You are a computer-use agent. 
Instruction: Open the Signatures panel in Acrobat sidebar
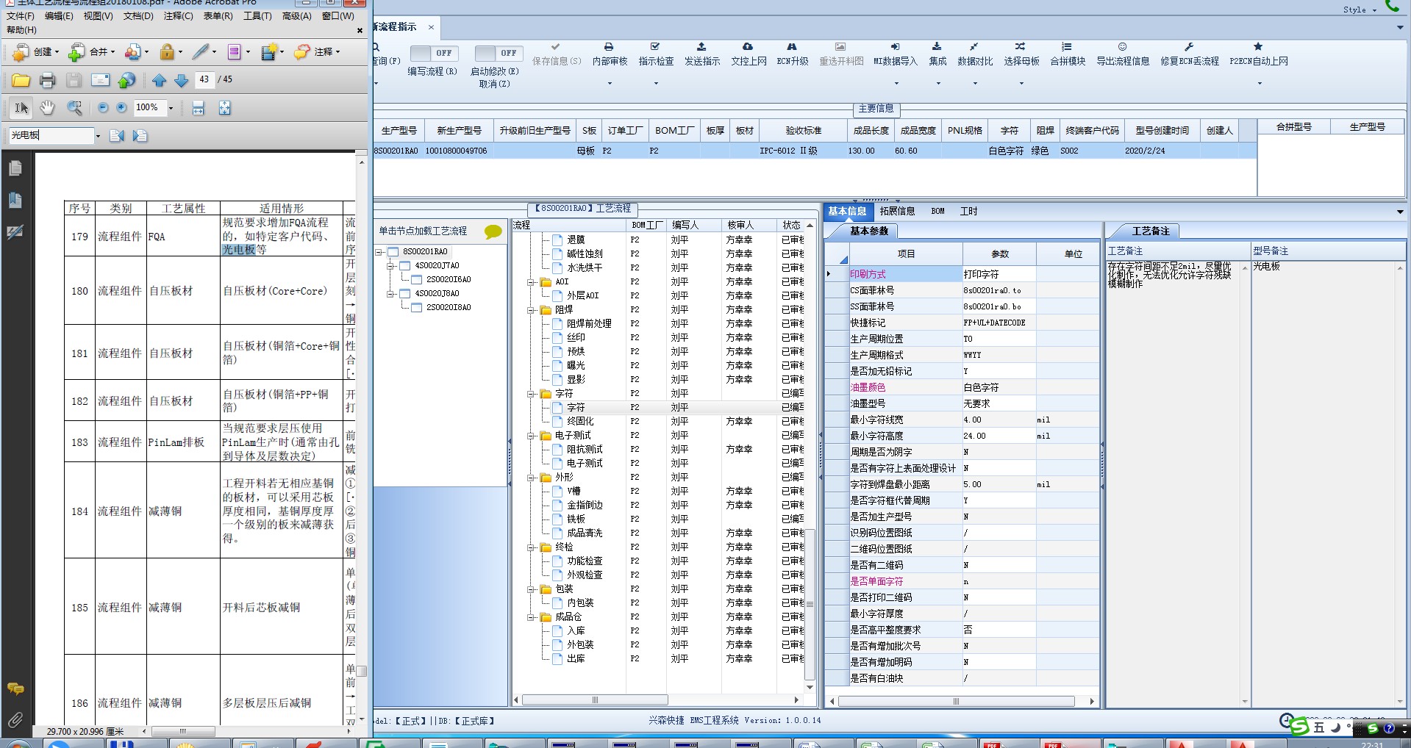click(x=15, y=232)
